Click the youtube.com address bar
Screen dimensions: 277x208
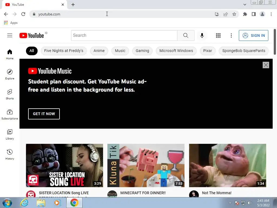tap(122, 14)
